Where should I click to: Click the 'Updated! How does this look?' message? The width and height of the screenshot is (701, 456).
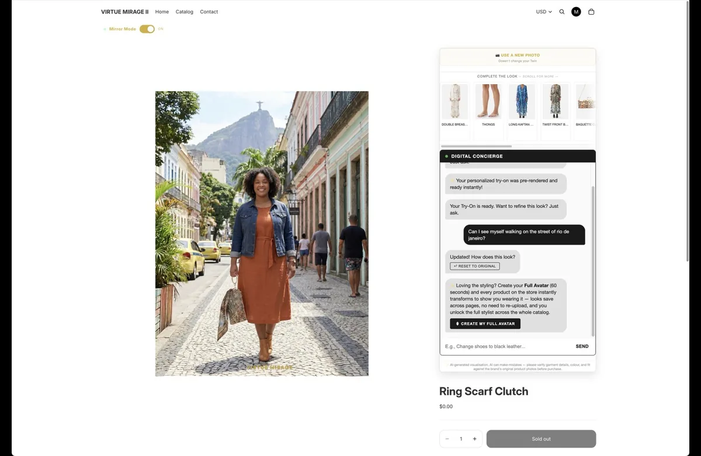(x=482, y=256)
